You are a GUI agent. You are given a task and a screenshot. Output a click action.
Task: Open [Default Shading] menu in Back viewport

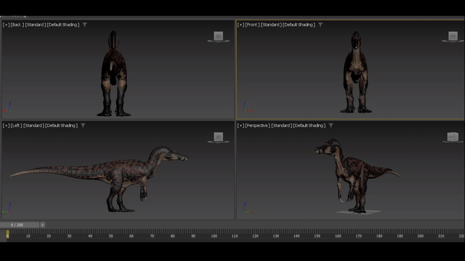[63, 24]
